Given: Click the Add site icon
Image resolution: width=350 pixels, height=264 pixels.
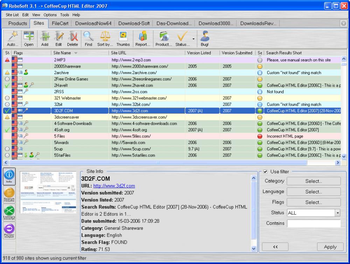Looking at the screenshot, I should [x=44, y=38].
